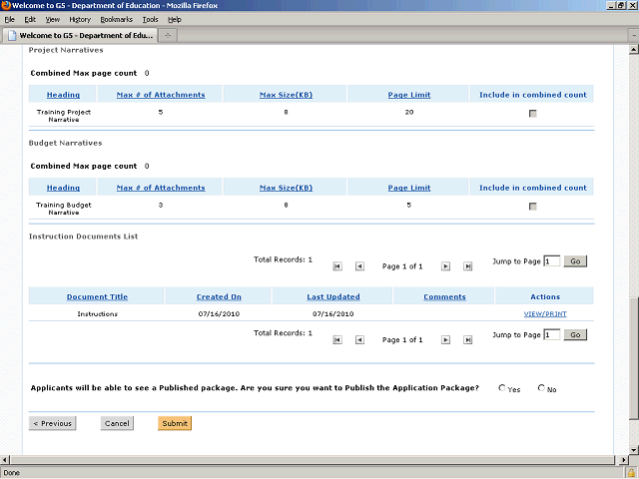639x479 pixels.
Task: Click the Firefox logo in title bar
Action: pos(5,5)
